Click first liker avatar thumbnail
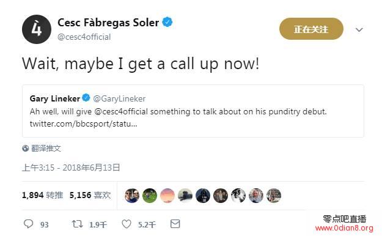Viewport: 382px width, 236px height. click(132, 196)
